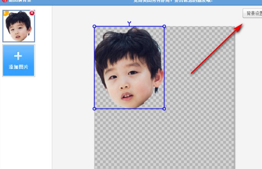The height and width of the screenshot is (169, 262).
Task: Click the bottom-left corner resize handle
Action: pyautogui.click(x=94, y=109)
